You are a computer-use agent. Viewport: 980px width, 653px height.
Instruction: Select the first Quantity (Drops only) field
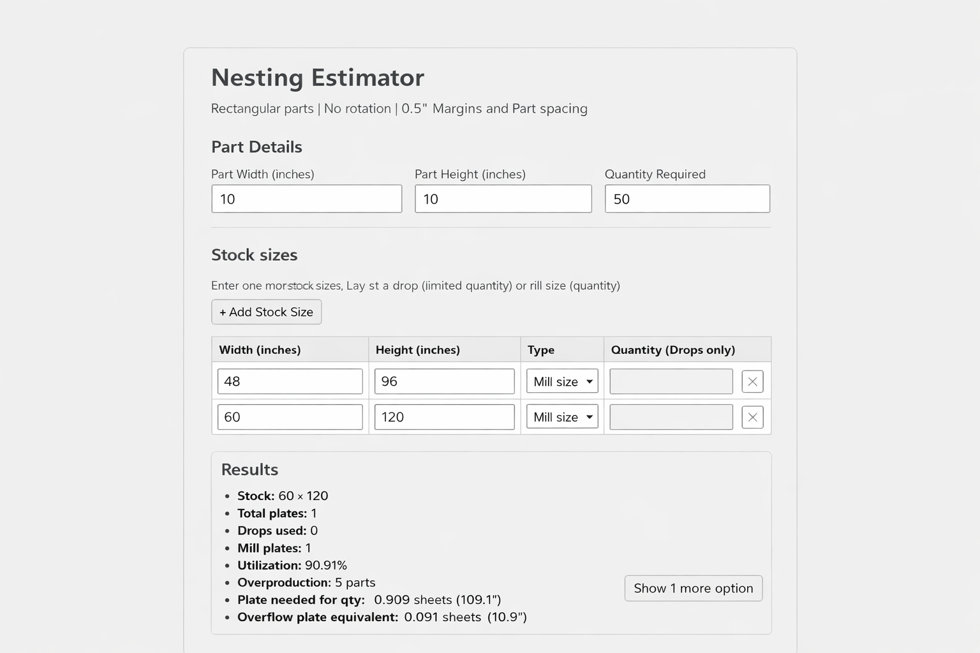point(671,381)
